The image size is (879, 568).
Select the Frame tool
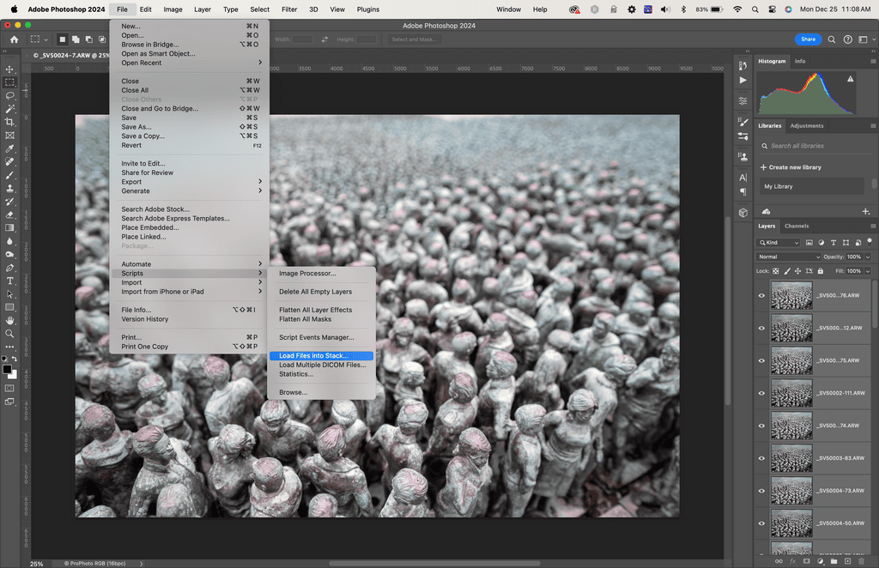(9, 136)
